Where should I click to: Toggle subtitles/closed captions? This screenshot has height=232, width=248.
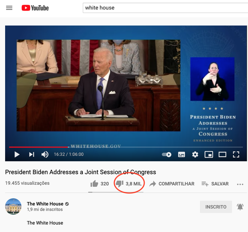coord(181,154)
